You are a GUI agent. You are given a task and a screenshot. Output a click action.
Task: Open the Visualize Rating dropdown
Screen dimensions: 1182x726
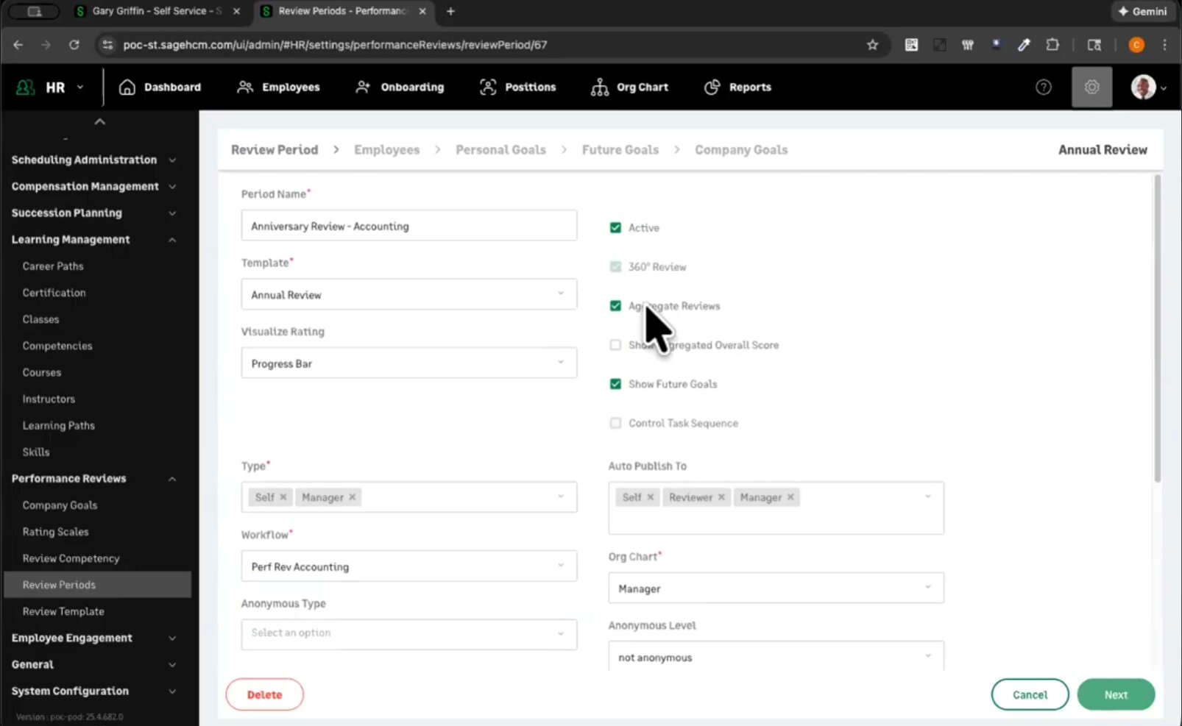tap(409, 363)
